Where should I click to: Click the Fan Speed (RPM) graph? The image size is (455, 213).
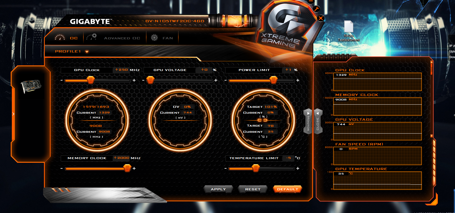(x=378, y=156)
